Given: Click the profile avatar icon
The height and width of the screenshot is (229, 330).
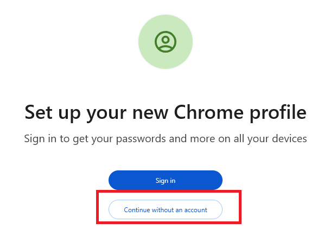Looking at the screenshot, I should (165, 41).
